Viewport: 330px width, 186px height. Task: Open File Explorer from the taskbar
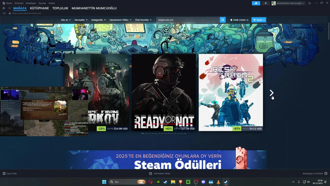pos(173,182)
